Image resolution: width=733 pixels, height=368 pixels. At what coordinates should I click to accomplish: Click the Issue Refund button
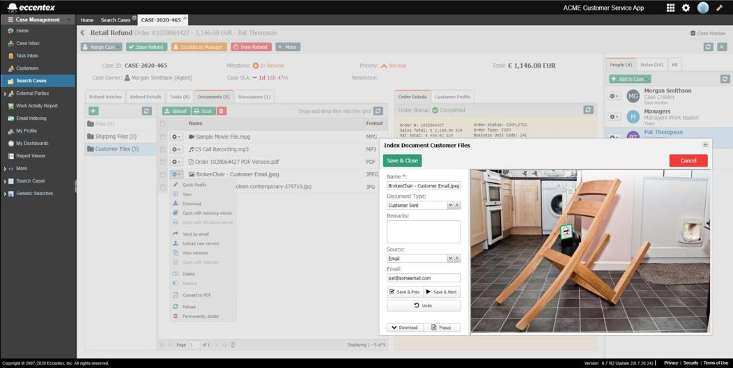coord(146,47)
